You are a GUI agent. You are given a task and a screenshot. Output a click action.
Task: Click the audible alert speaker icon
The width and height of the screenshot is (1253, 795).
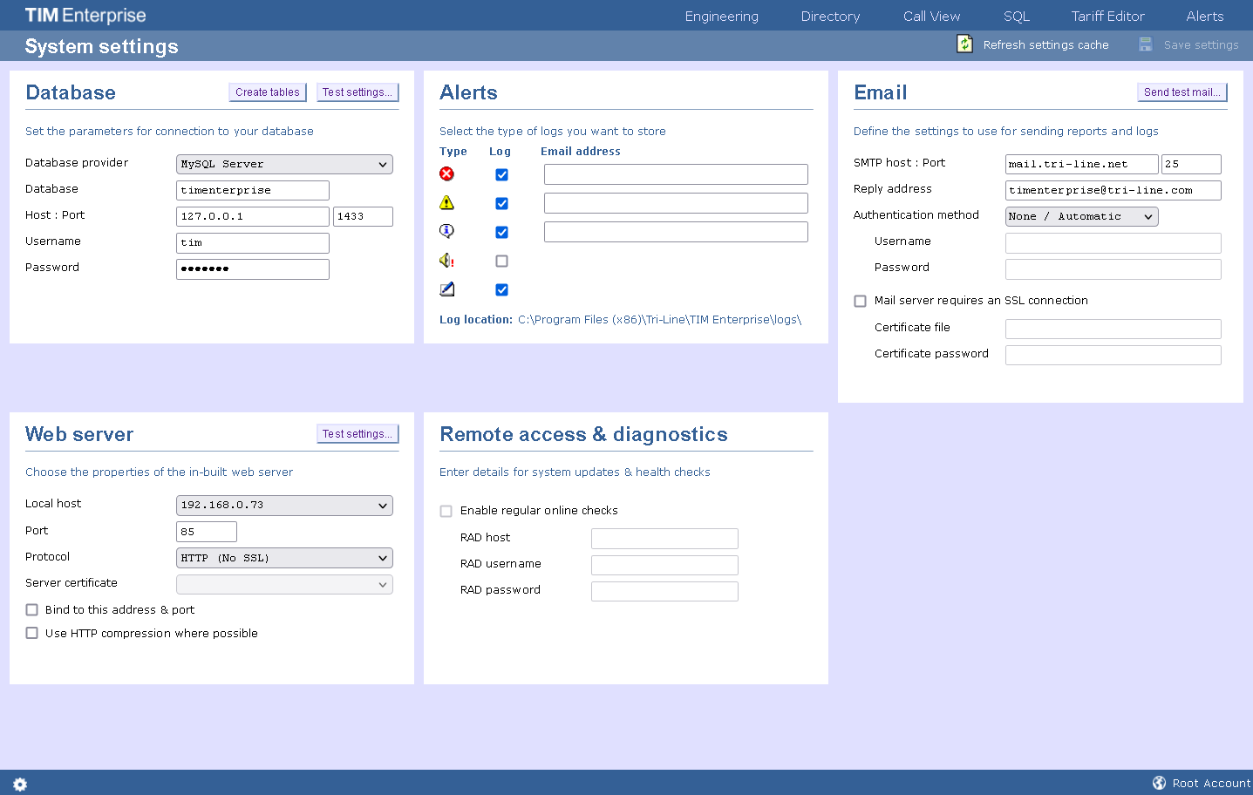[x=446, y=260]
